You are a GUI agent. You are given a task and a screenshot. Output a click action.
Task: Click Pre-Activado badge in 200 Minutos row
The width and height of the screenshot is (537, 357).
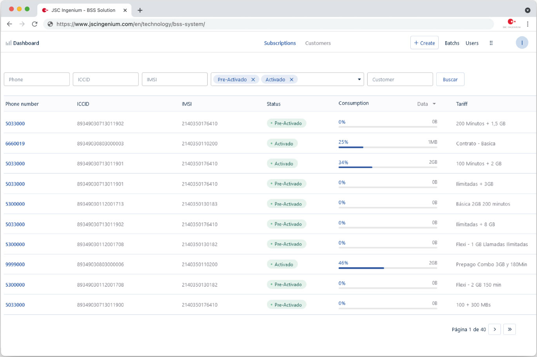[287, 123]
